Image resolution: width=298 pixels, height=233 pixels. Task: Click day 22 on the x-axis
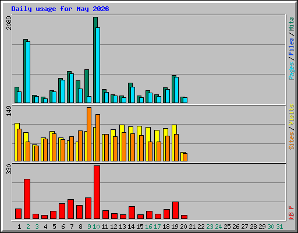(201, 227)
